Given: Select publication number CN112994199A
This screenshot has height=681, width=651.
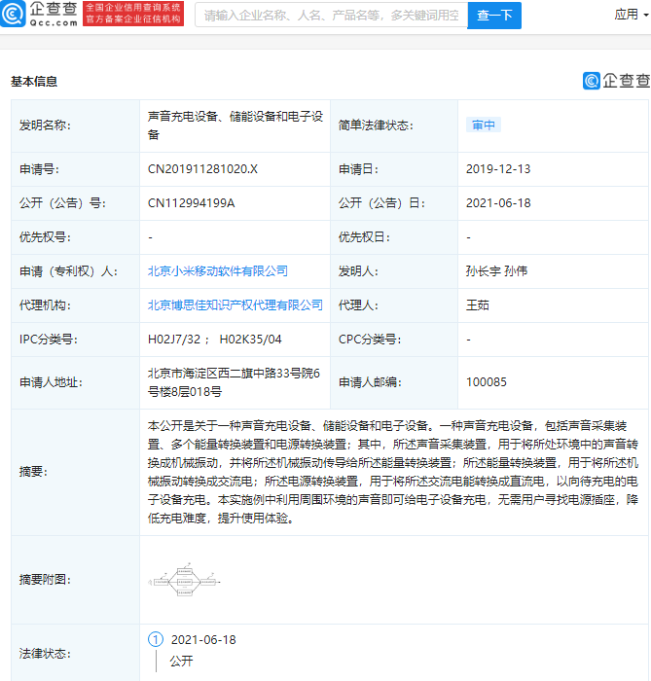Looking at the screenshot, I should [191, 202].
